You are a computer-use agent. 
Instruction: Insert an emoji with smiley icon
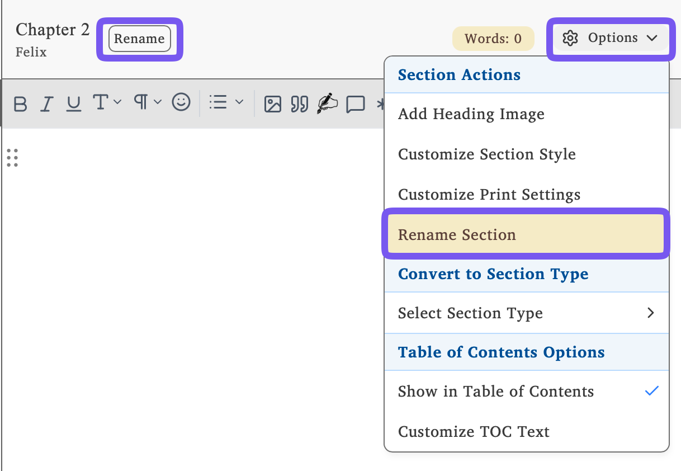click(x=181, y=102)
